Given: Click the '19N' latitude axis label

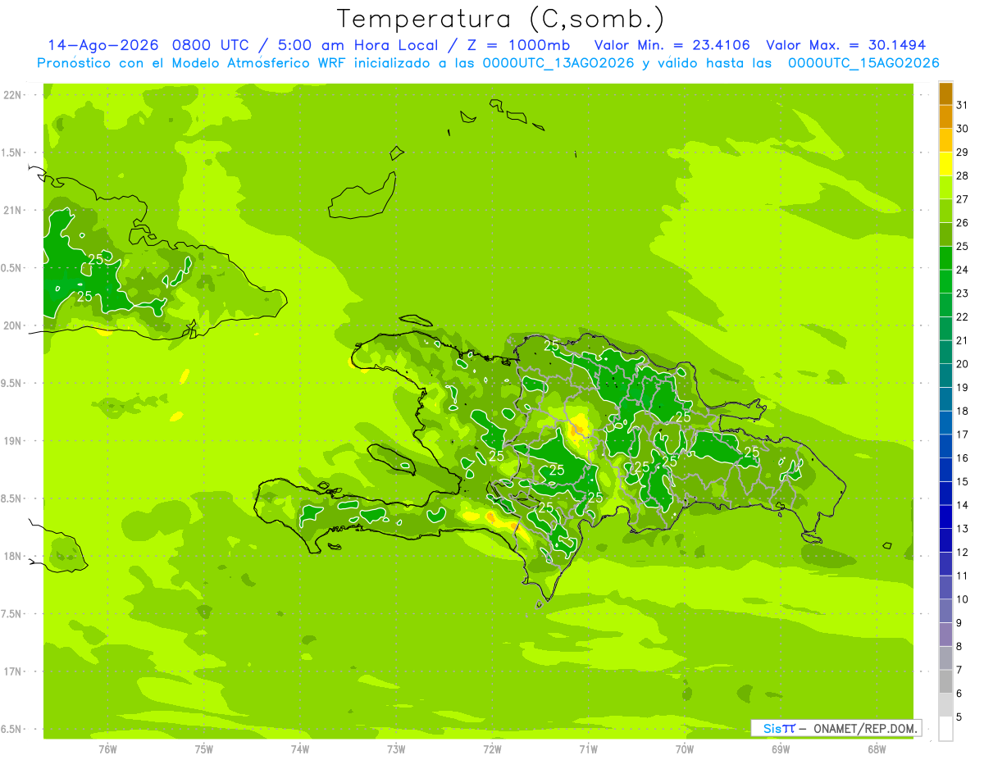Looking at the screenshot, I should click(x=13, y=441).
